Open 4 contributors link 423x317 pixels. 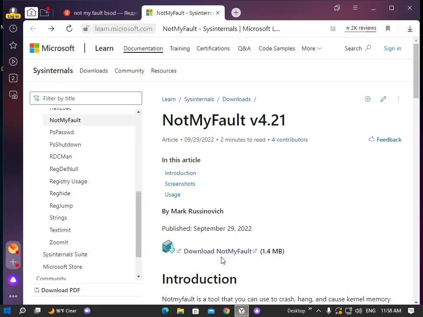tap(290, 140)
